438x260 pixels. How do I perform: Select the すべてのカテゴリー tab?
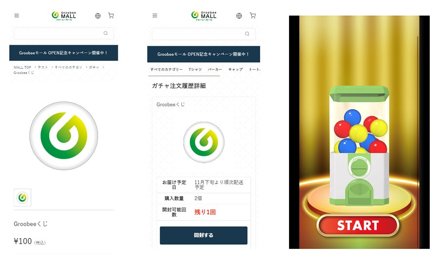(x=166, y=69)
